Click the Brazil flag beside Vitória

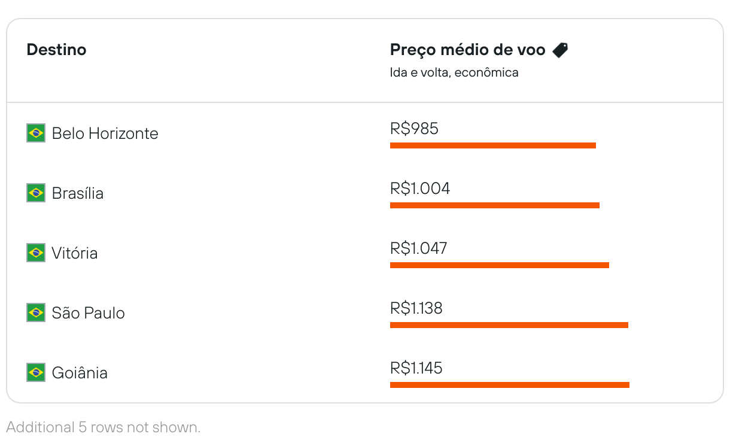tap(36, 253)
